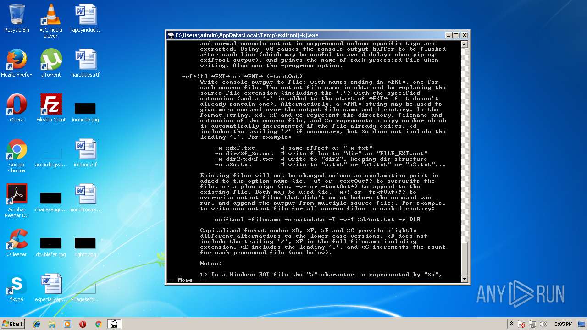
Task: Open monthrooms document on desktop
Action: point(85,198)
